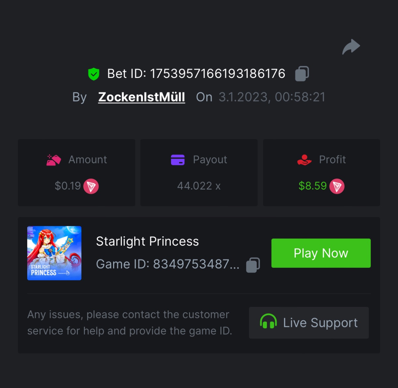
Task: Click the red Profit hand icon
Action: pyautogui.click(x=304, y=160)
